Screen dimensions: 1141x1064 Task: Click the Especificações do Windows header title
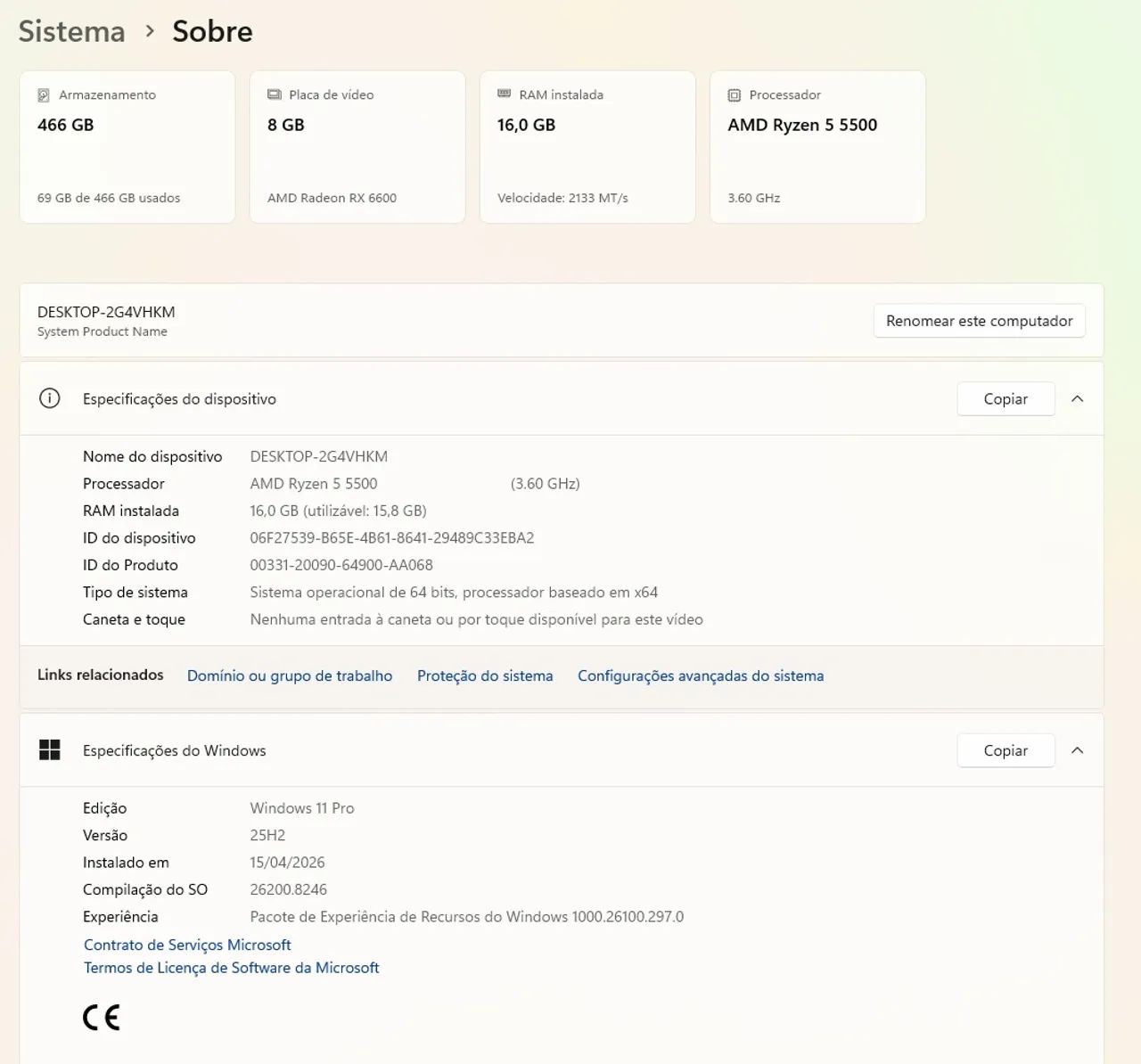(175, 750)
